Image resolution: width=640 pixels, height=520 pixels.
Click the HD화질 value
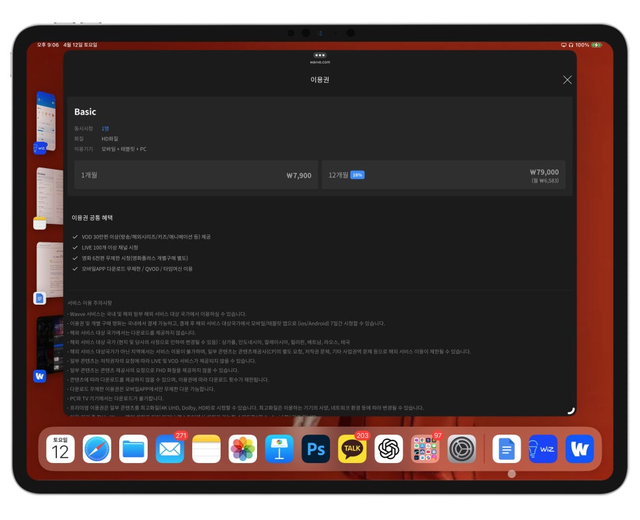(110, 138)
